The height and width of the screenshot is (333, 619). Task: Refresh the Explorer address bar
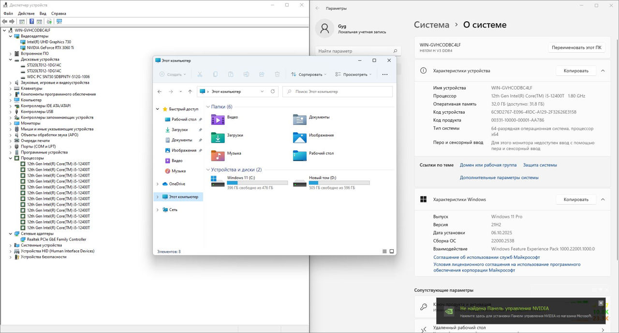(x=273, y=91)
